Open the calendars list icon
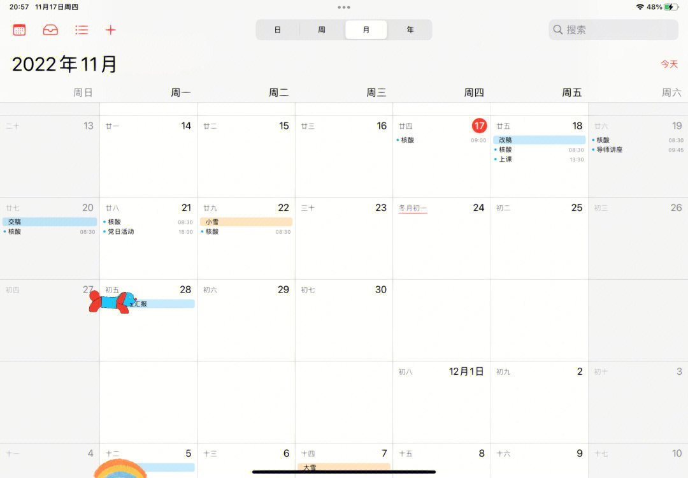Image resolution: width=688 pixels, height=478 pixels. pyautogui.click(x=19, y=30)
